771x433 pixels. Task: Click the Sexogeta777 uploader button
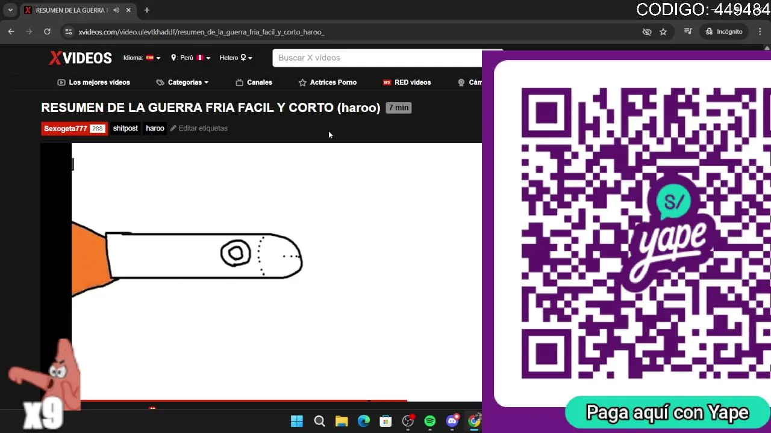coord(75,128)
